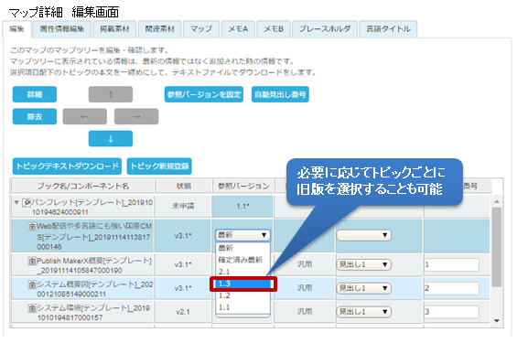The height and width of the screenshot is (343, 528).
Task: Switch to the 言語タイトル tab
Action: pyautogui.click(x=388, y=29)
